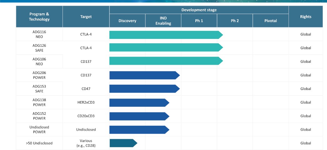Click the ADG152 CD20xCD3 progress bar
Viewport: 327px width, 150px height.
(139, 116)
